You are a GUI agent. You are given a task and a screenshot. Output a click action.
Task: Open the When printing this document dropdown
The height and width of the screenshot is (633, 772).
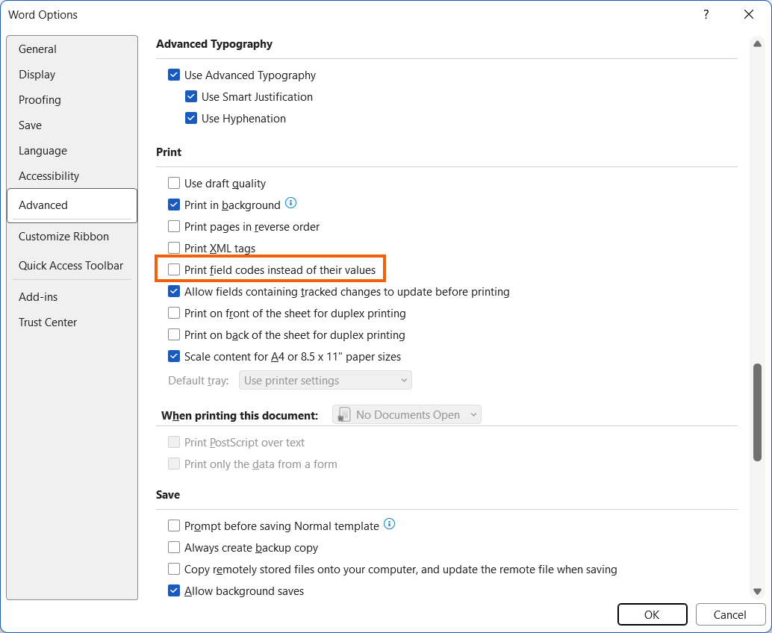tap(407, 414)
